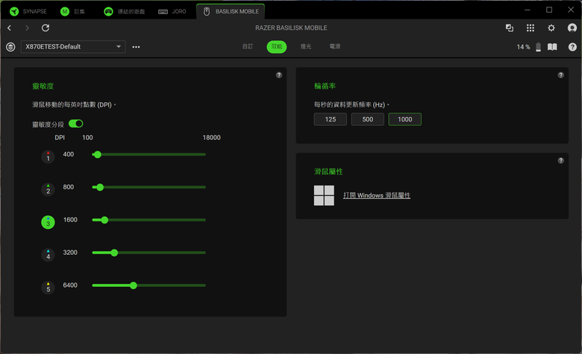The image size is (582, 354).
Task: Open the Windows mouse properties link
Action: [377, 195]
